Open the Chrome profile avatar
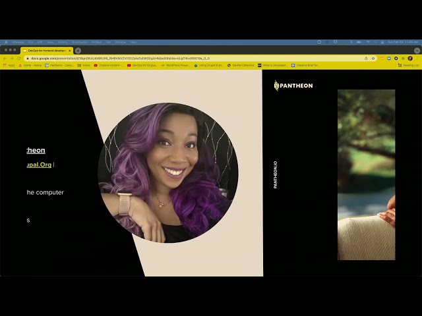 pyautogui.click(x=409, y=58)
